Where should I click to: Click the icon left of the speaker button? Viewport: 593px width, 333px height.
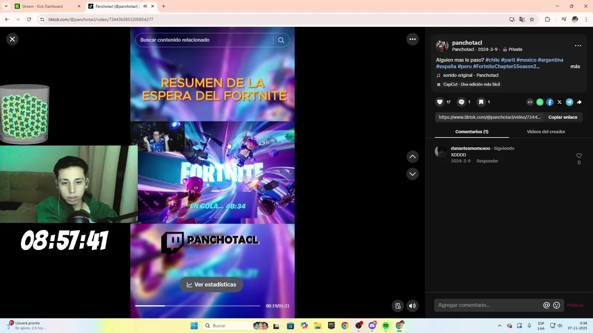pyautogui.click(x=397, y=306)
